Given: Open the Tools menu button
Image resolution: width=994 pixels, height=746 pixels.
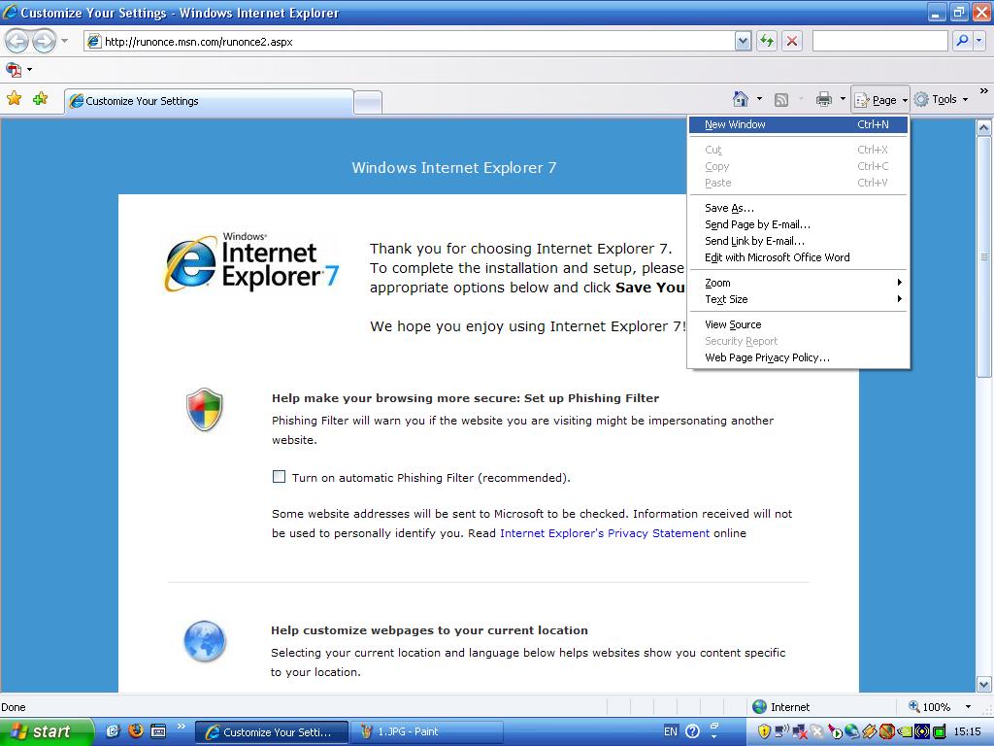Looking at the screenshot, I should tap(942, 100).
